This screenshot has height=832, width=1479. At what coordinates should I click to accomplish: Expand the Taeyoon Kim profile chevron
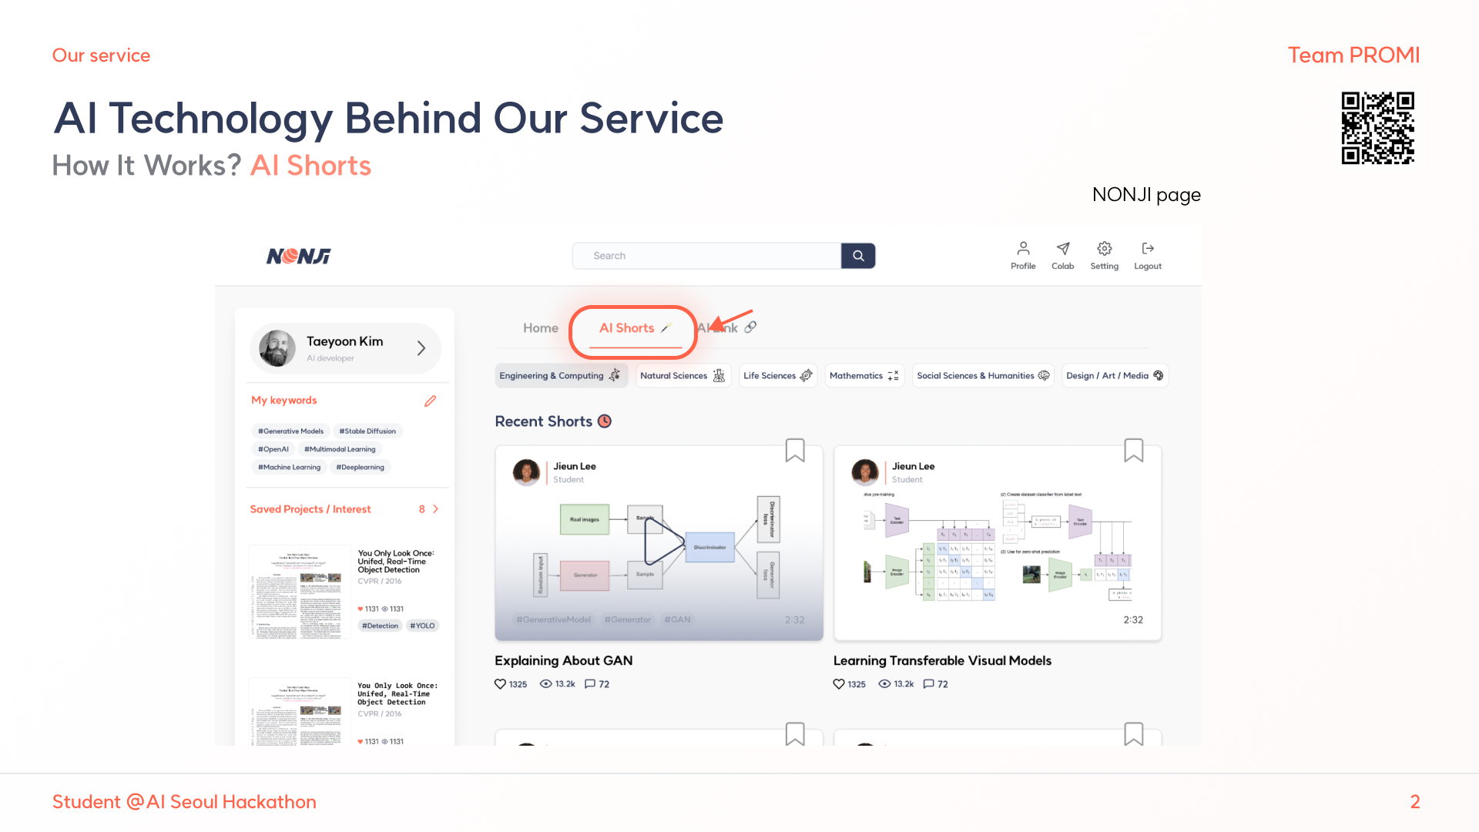point(421,348)
